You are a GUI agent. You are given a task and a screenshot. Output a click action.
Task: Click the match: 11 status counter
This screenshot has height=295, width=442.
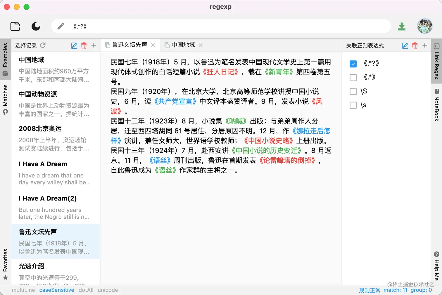pos(396,290)
